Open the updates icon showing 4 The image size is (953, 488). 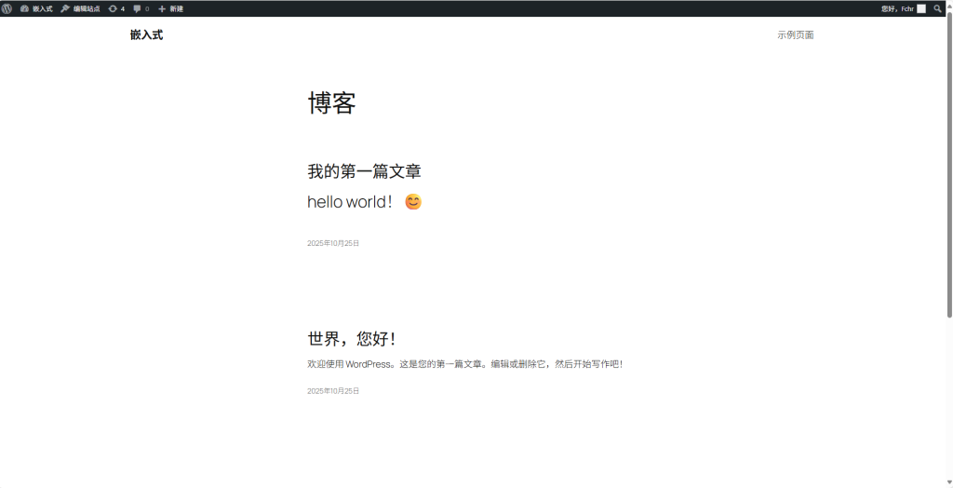[115, 8]
